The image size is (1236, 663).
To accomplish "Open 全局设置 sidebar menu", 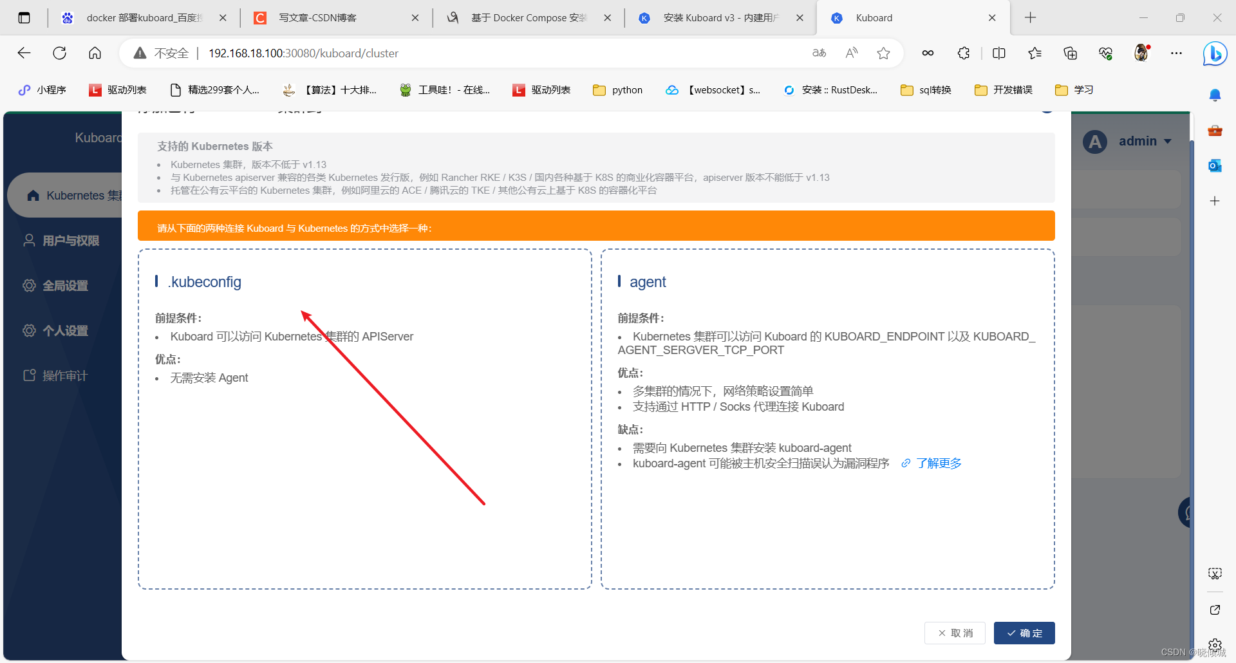I will click(55, 286).
